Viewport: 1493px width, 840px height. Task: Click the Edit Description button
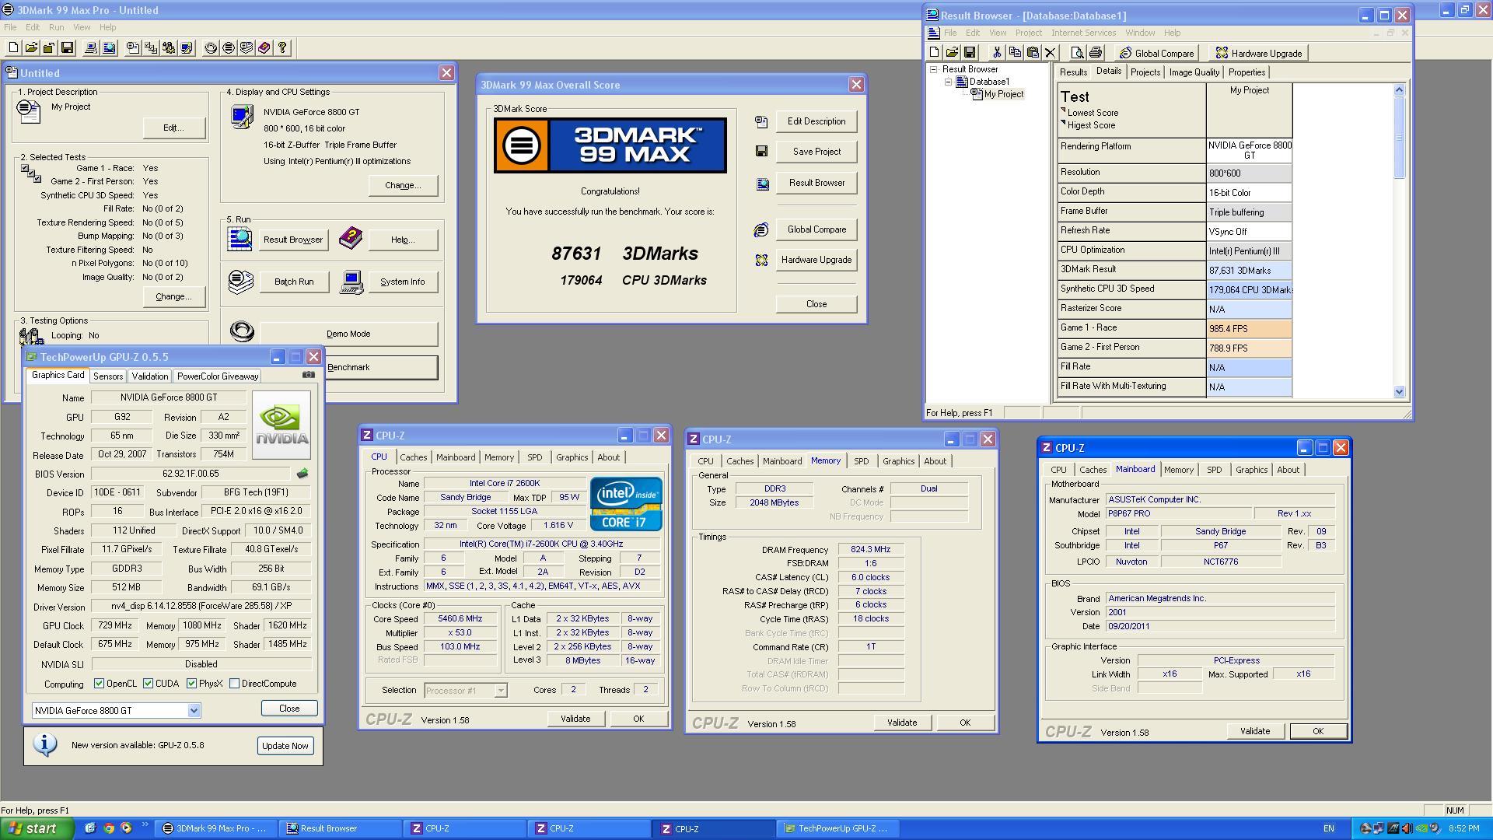[816, 121]
